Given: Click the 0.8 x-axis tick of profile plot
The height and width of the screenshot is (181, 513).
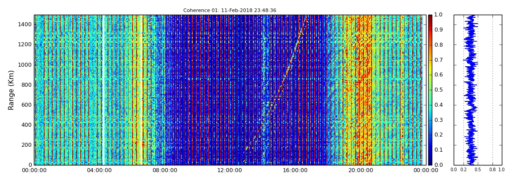Looking at the screenshot, I should pyautogui.click(x=492, y=170).
